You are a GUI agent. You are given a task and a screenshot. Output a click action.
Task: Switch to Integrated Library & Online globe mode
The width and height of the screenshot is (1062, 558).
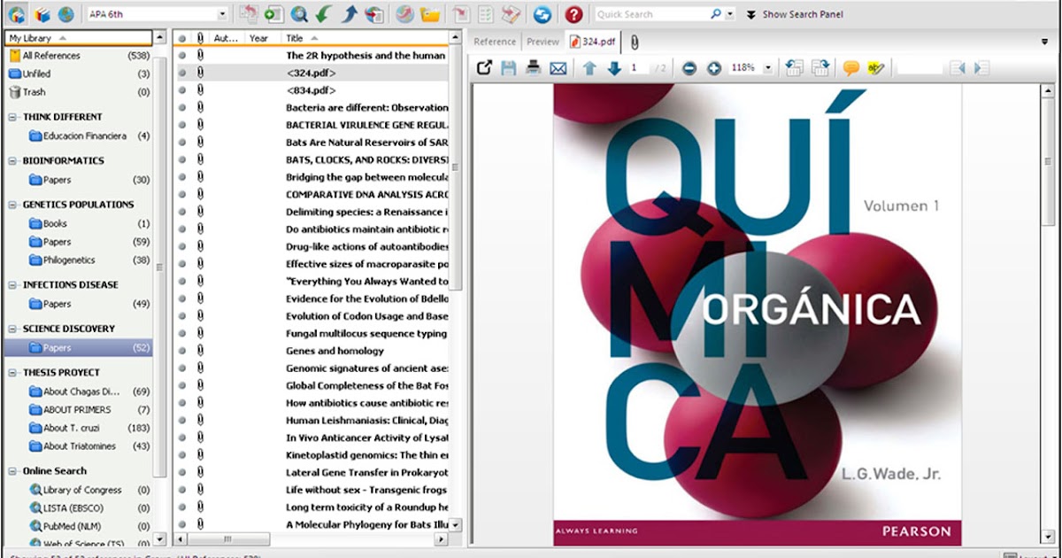pos(17,14)
